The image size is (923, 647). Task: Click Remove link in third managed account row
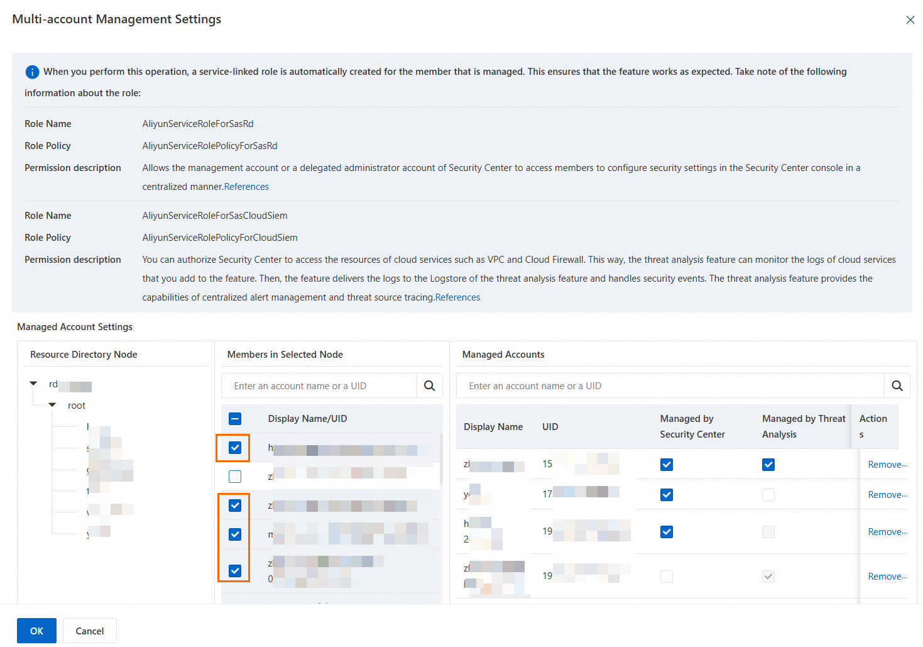(887, 532)
